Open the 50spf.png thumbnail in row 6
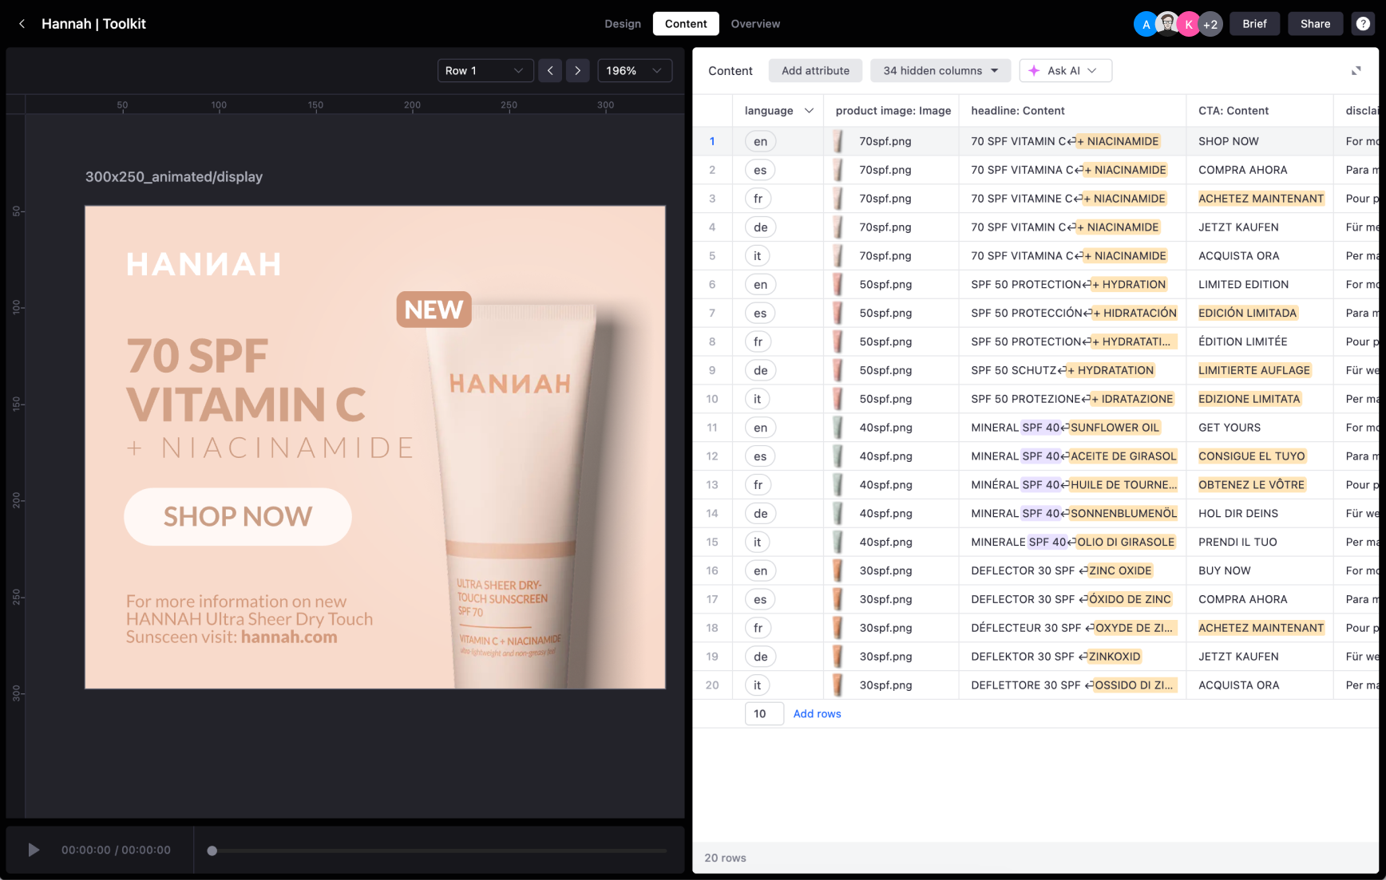Image resolution: width=1386 pixels, height=880 pixels. (838, 285)
